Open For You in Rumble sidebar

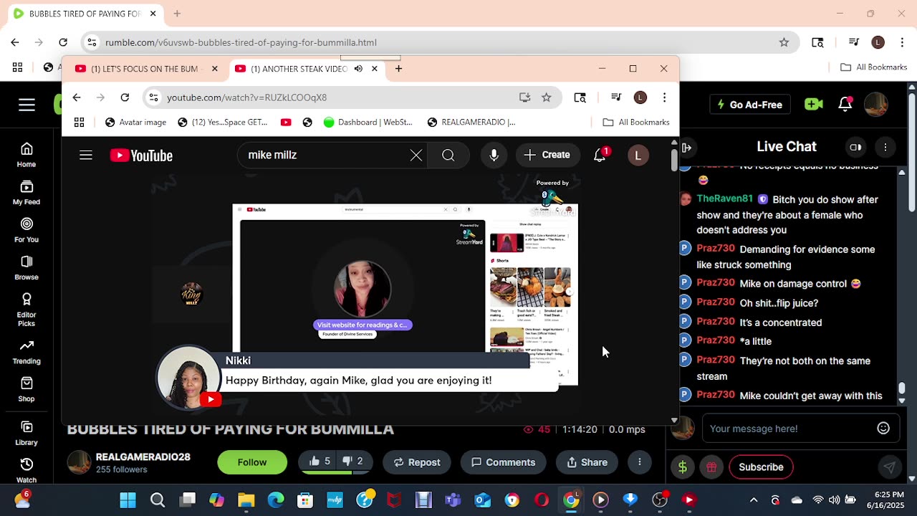tap(27, 230)
